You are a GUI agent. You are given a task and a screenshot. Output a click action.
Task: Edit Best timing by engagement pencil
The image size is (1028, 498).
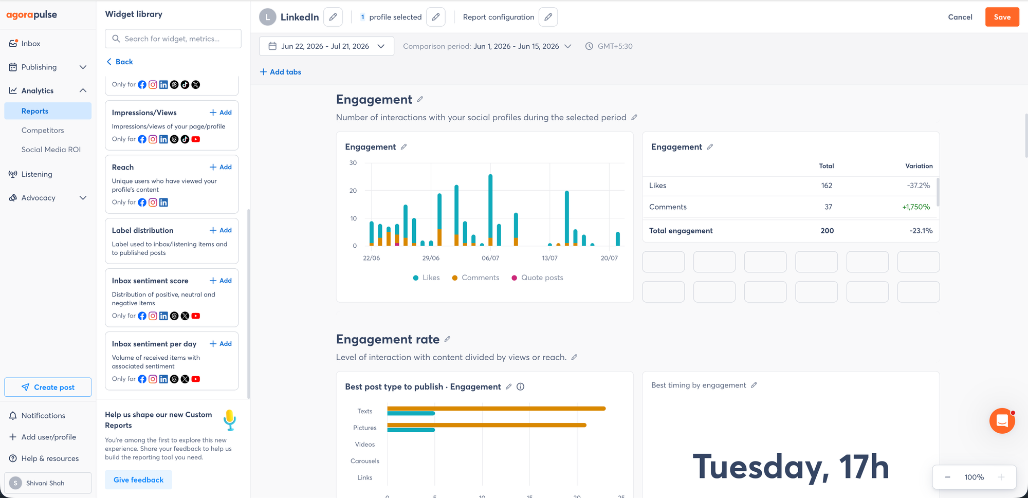point(754,385)
